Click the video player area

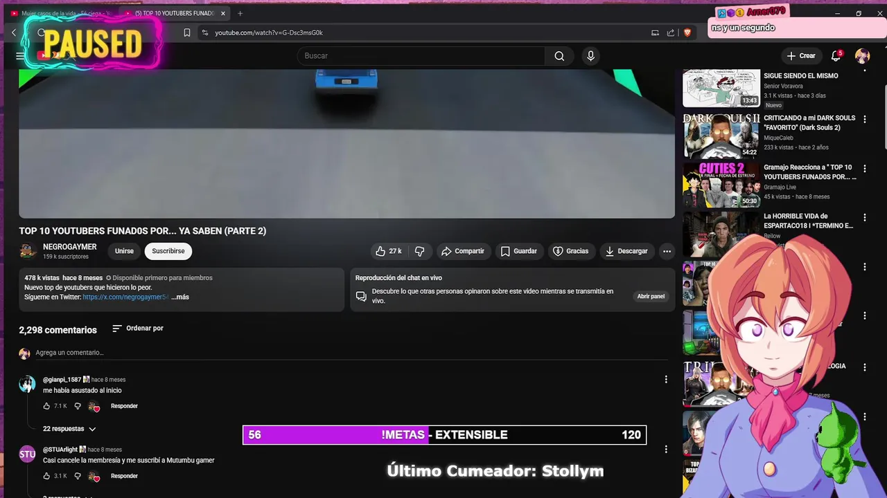pos(346,143)
